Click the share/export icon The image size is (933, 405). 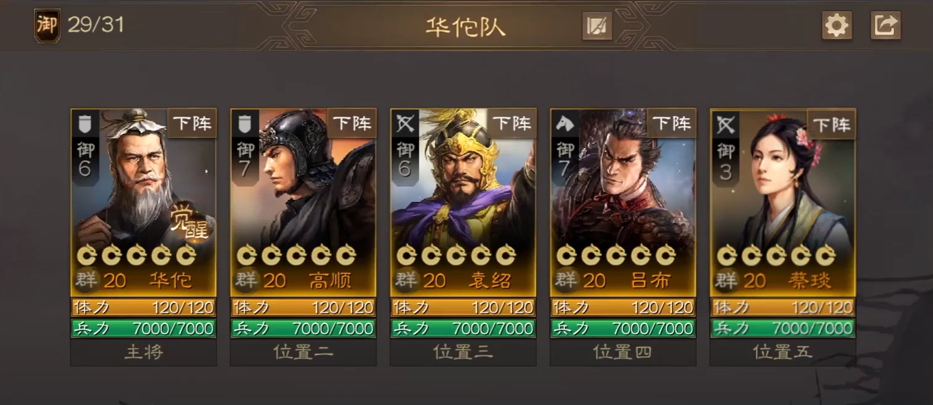point(886,26)
